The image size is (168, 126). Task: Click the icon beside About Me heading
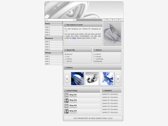[65, 50]
